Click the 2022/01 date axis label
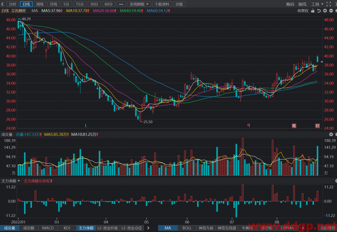 (18, 222)
